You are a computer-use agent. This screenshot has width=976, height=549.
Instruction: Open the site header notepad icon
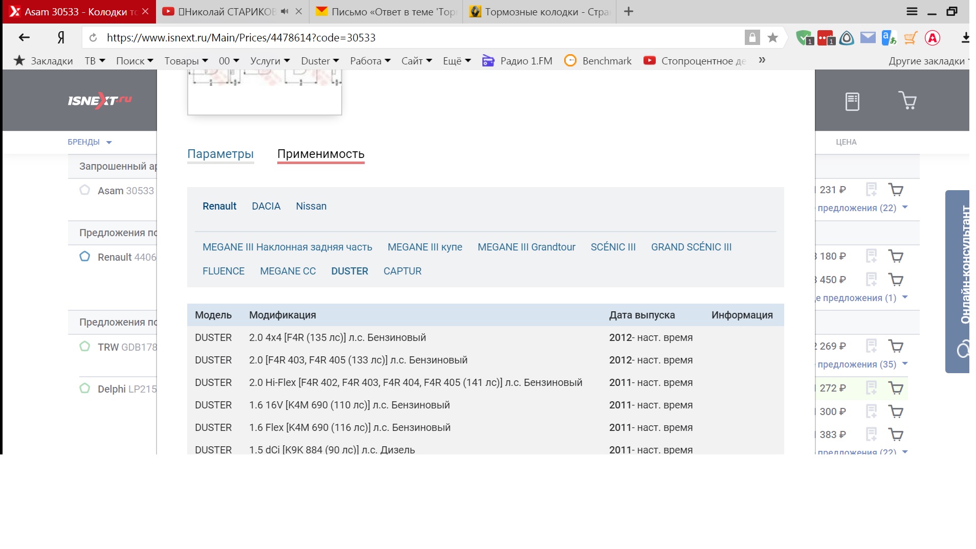(x=852, y=101)
